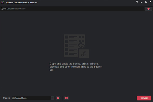
Task: Click the C:\Deezer Music output path field
Action: [31, 98]
